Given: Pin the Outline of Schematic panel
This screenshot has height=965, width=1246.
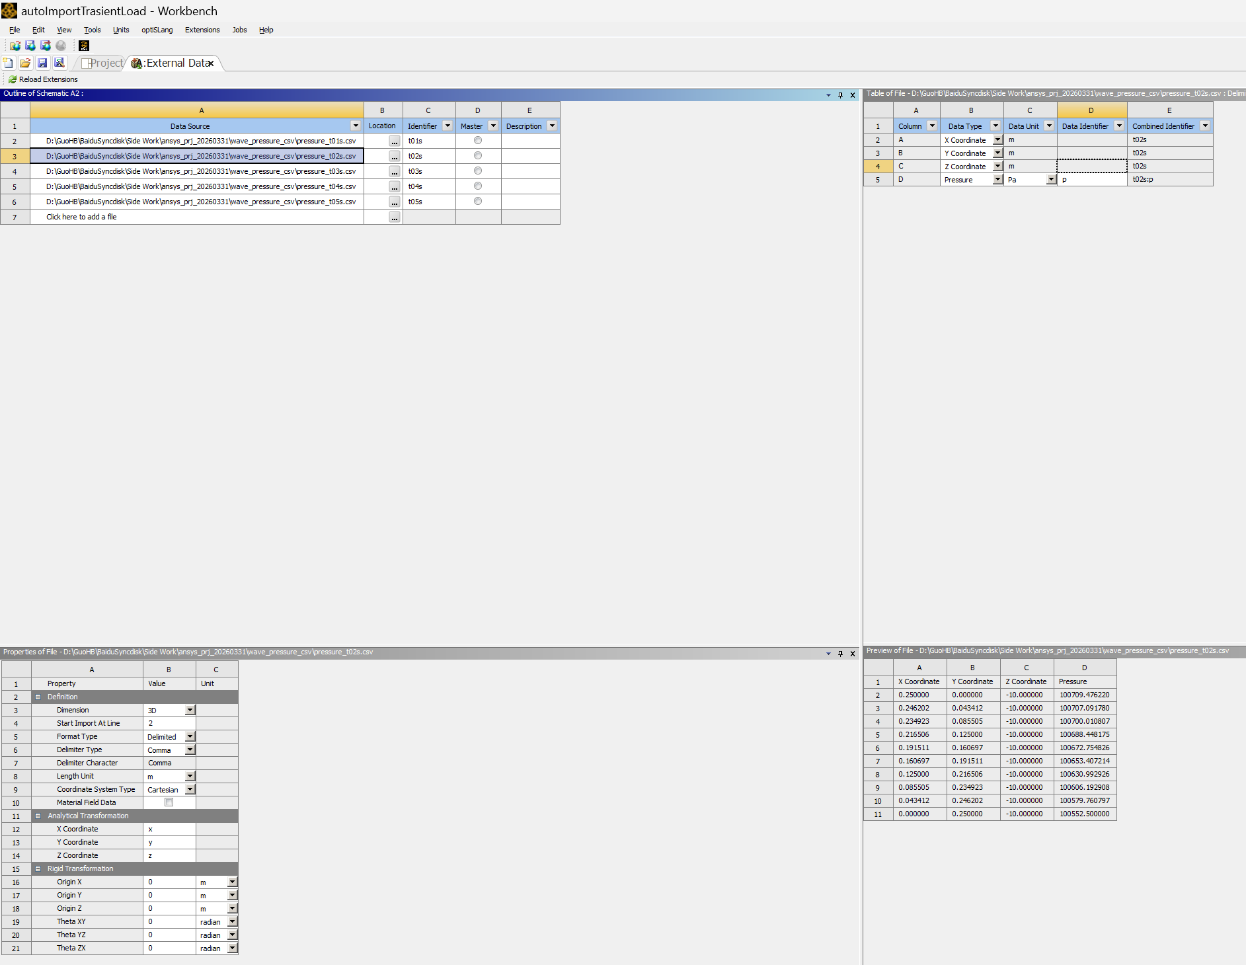Looking at the screenshot, I should pos(840,95).
